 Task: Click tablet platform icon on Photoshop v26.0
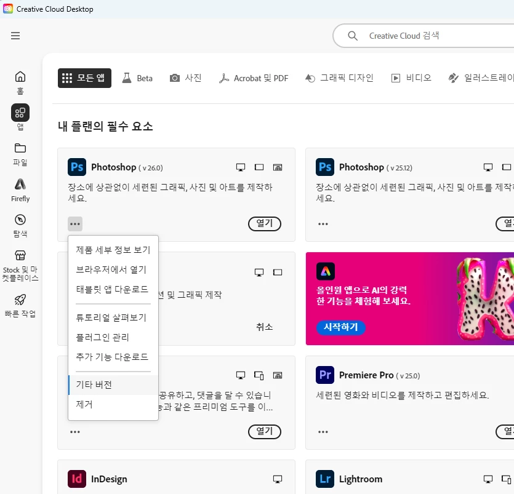point(259,167)
